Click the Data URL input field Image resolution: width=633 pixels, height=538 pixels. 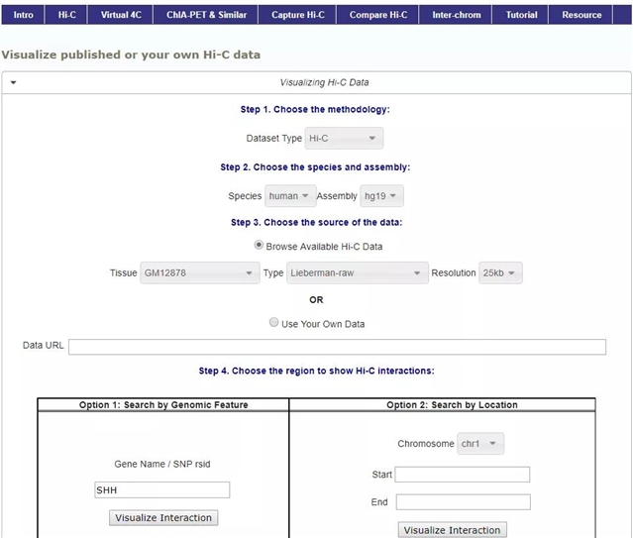tap(337, 347)
